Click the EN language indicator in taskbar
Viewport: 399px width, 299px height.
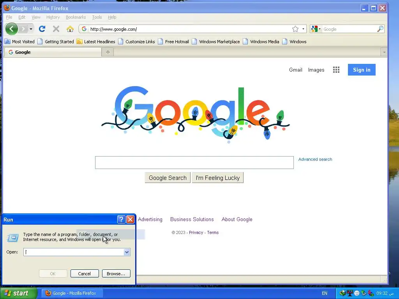(325, 293)
